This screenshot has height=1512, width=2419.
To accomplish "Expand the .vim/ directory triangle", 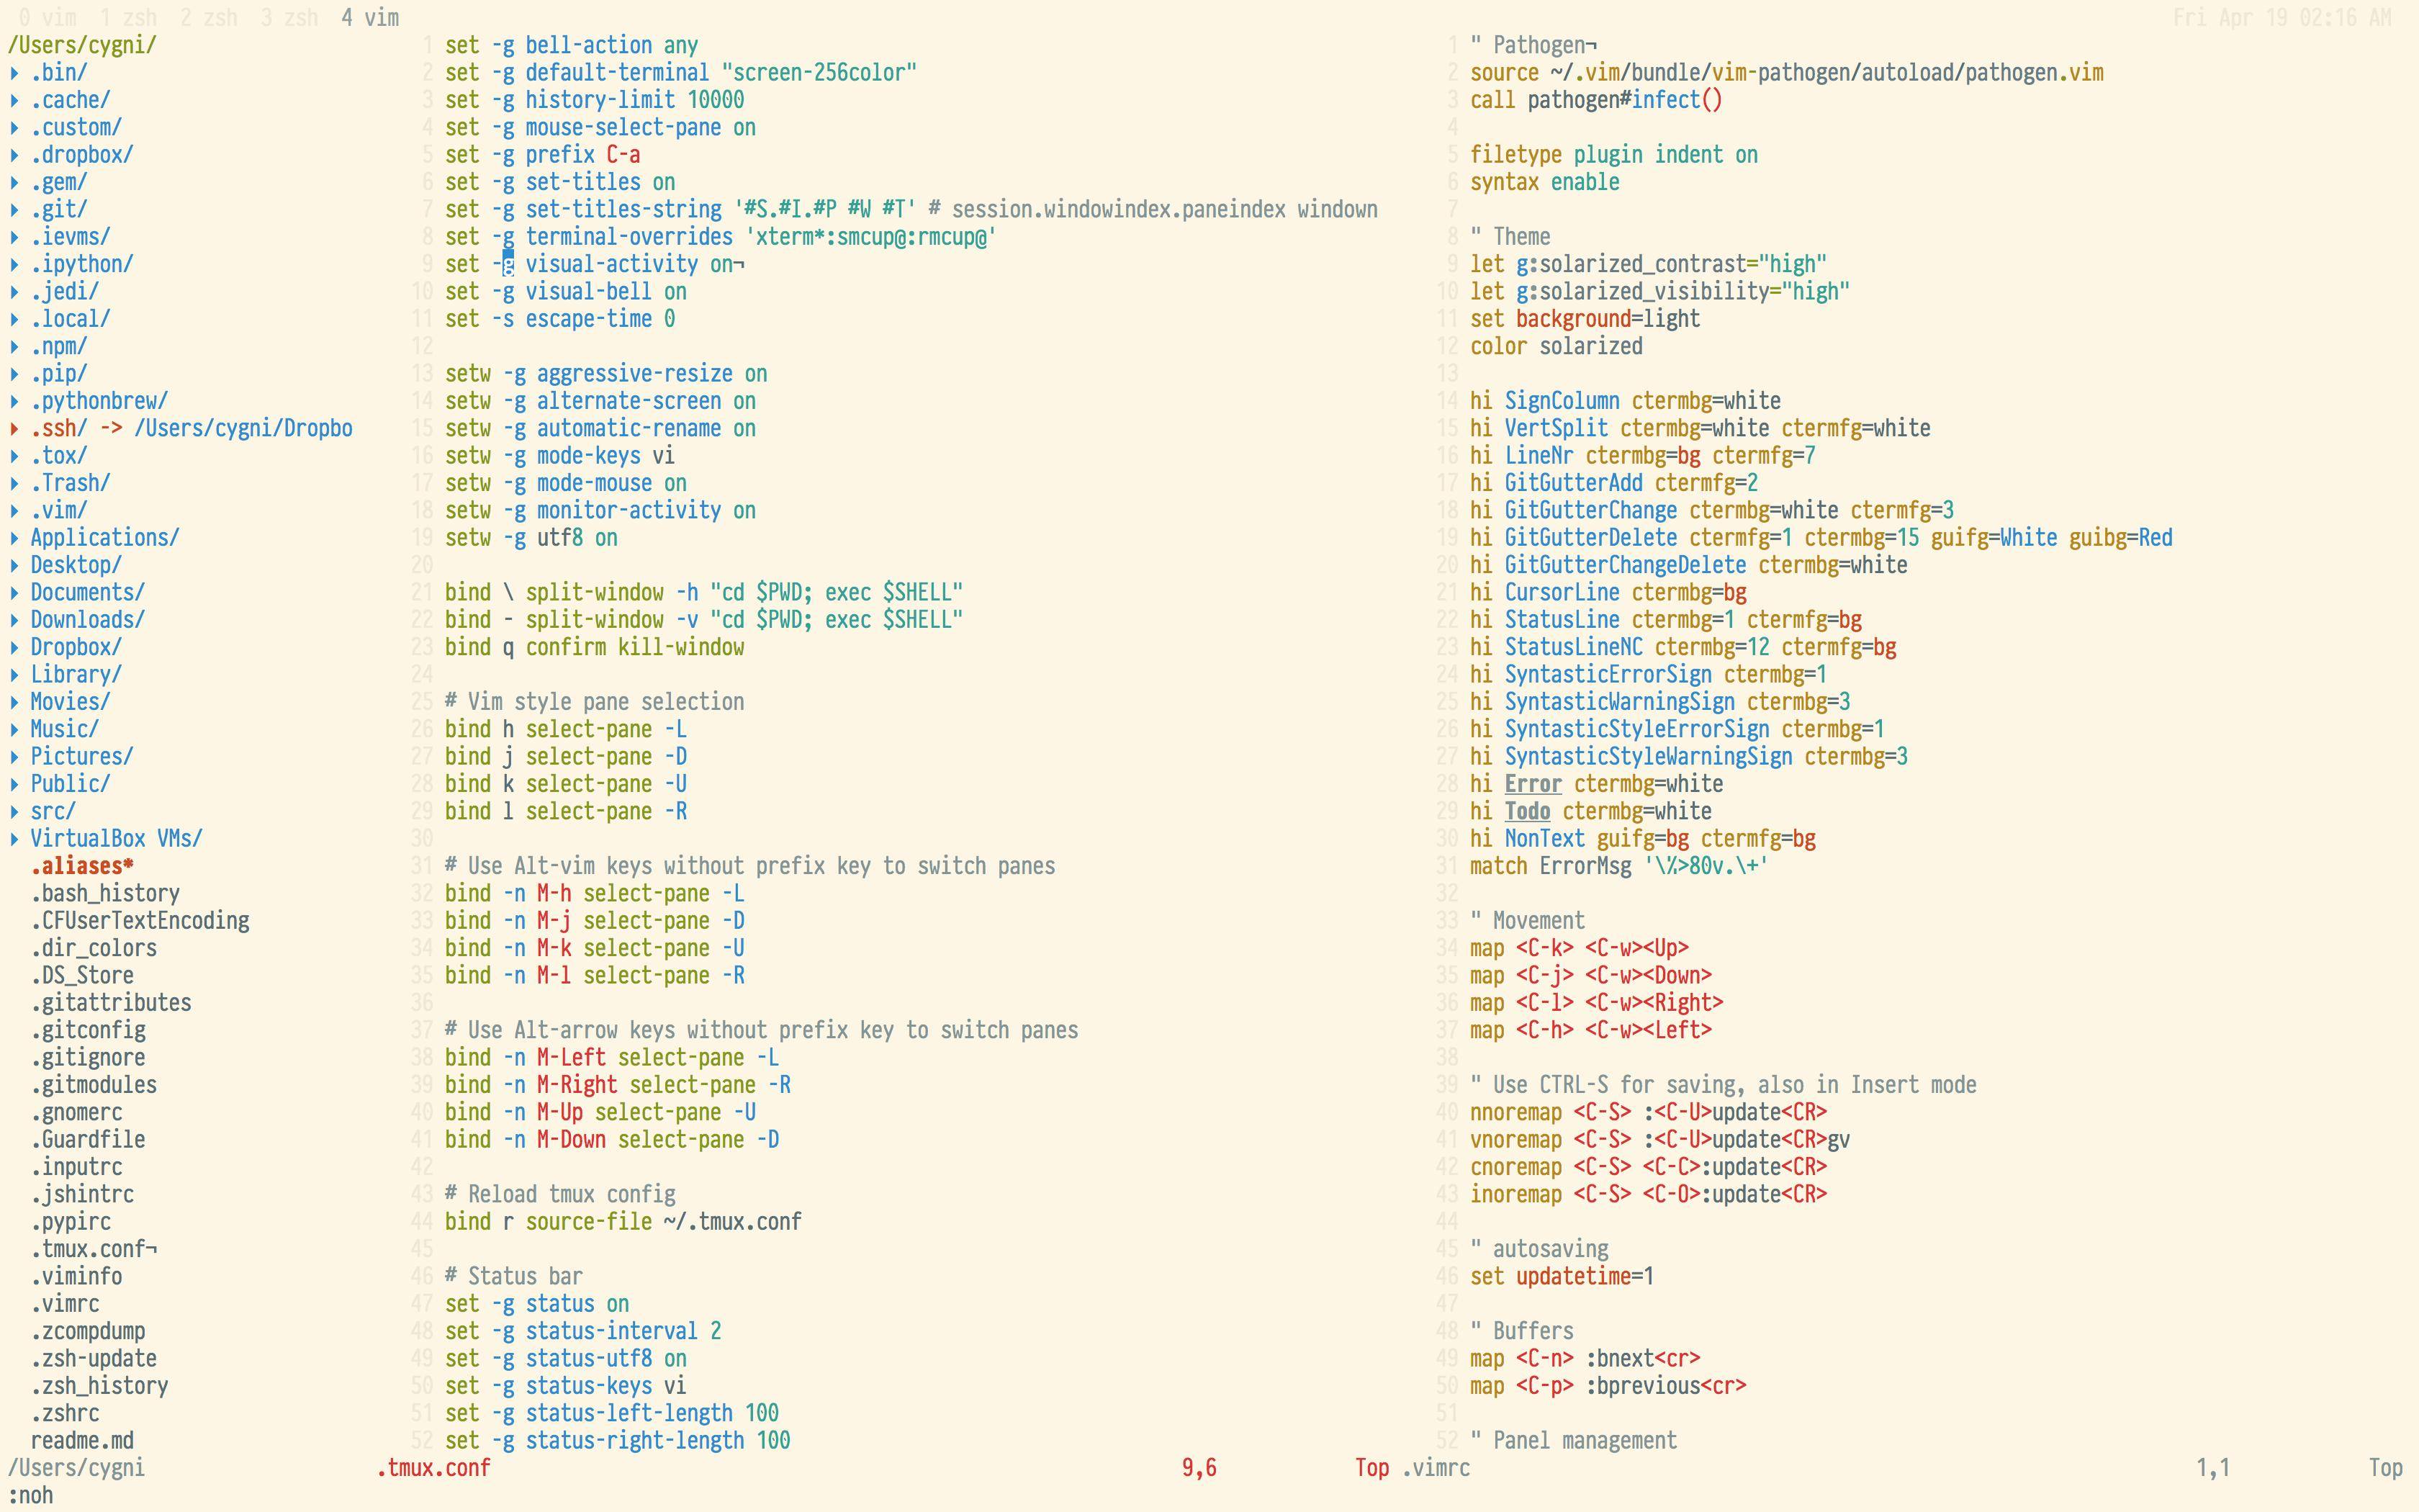I will tap(15, 511).
